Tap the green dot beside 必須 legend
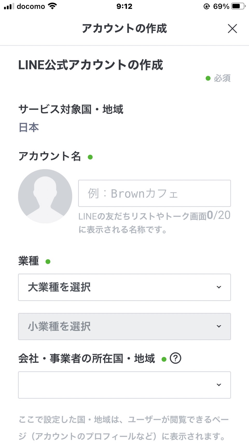 [x=208, y=78]
